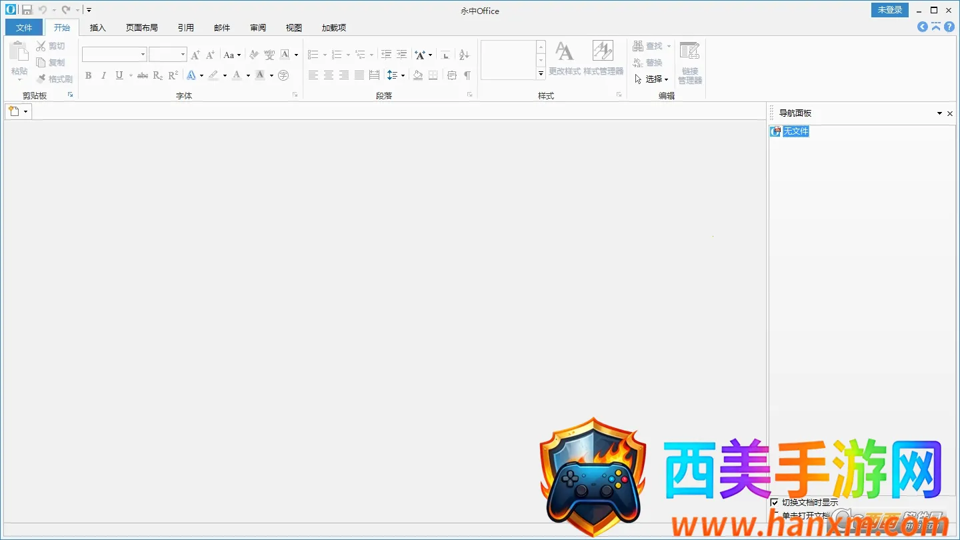This screenshot has height=540, width=960.
Task: Open the Link Manager (链接管理器)
Action: (x=690, y=62)
